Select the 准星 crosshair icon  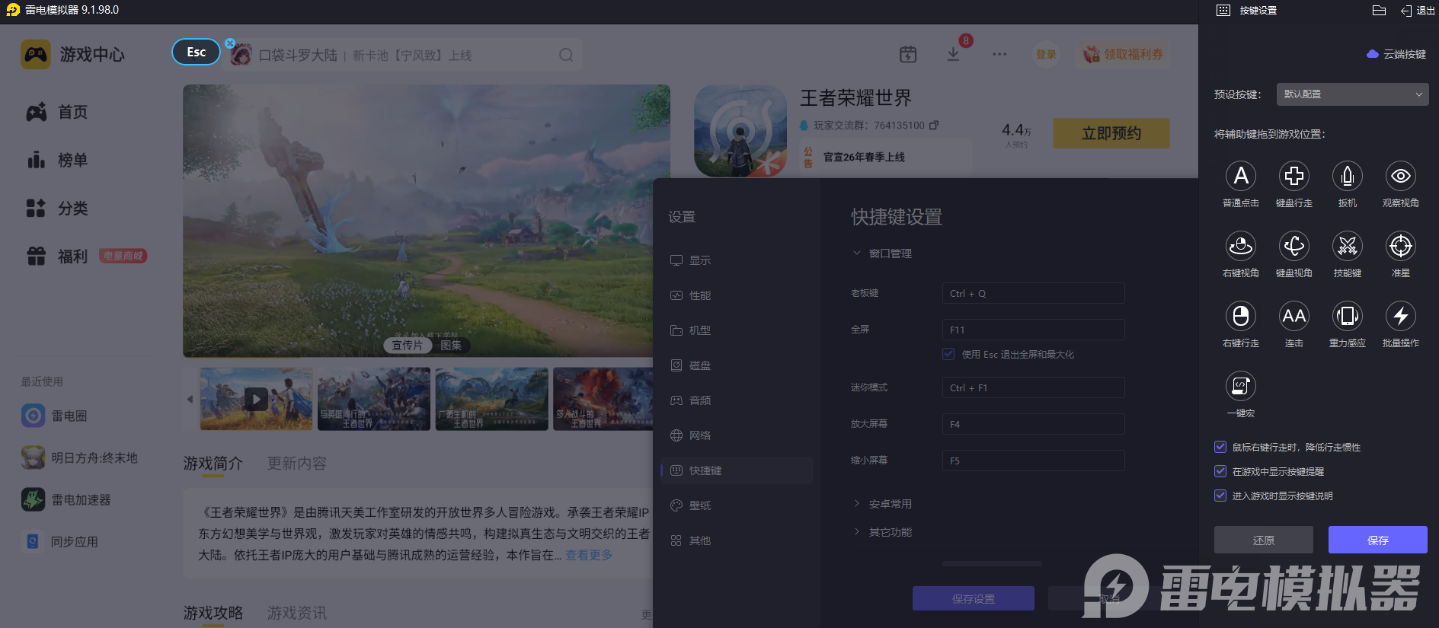[1400, 247]
